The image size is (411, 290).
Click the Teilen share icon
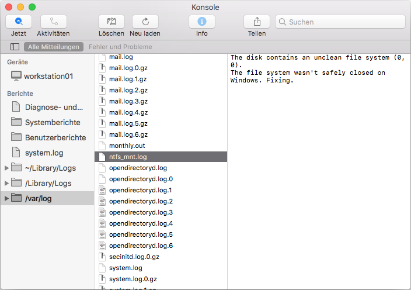coord(257,22)
